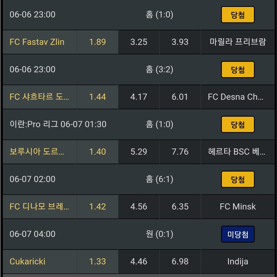Click the 당첨 badge for the Iran Pro league match

pyautogui.click(x=238, y=125)
